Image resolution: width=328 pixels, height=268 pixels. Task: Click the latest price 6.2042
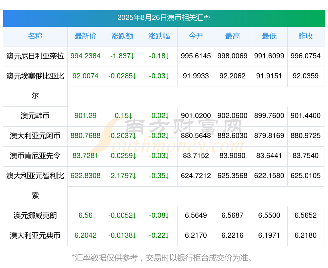coord(86,236)
